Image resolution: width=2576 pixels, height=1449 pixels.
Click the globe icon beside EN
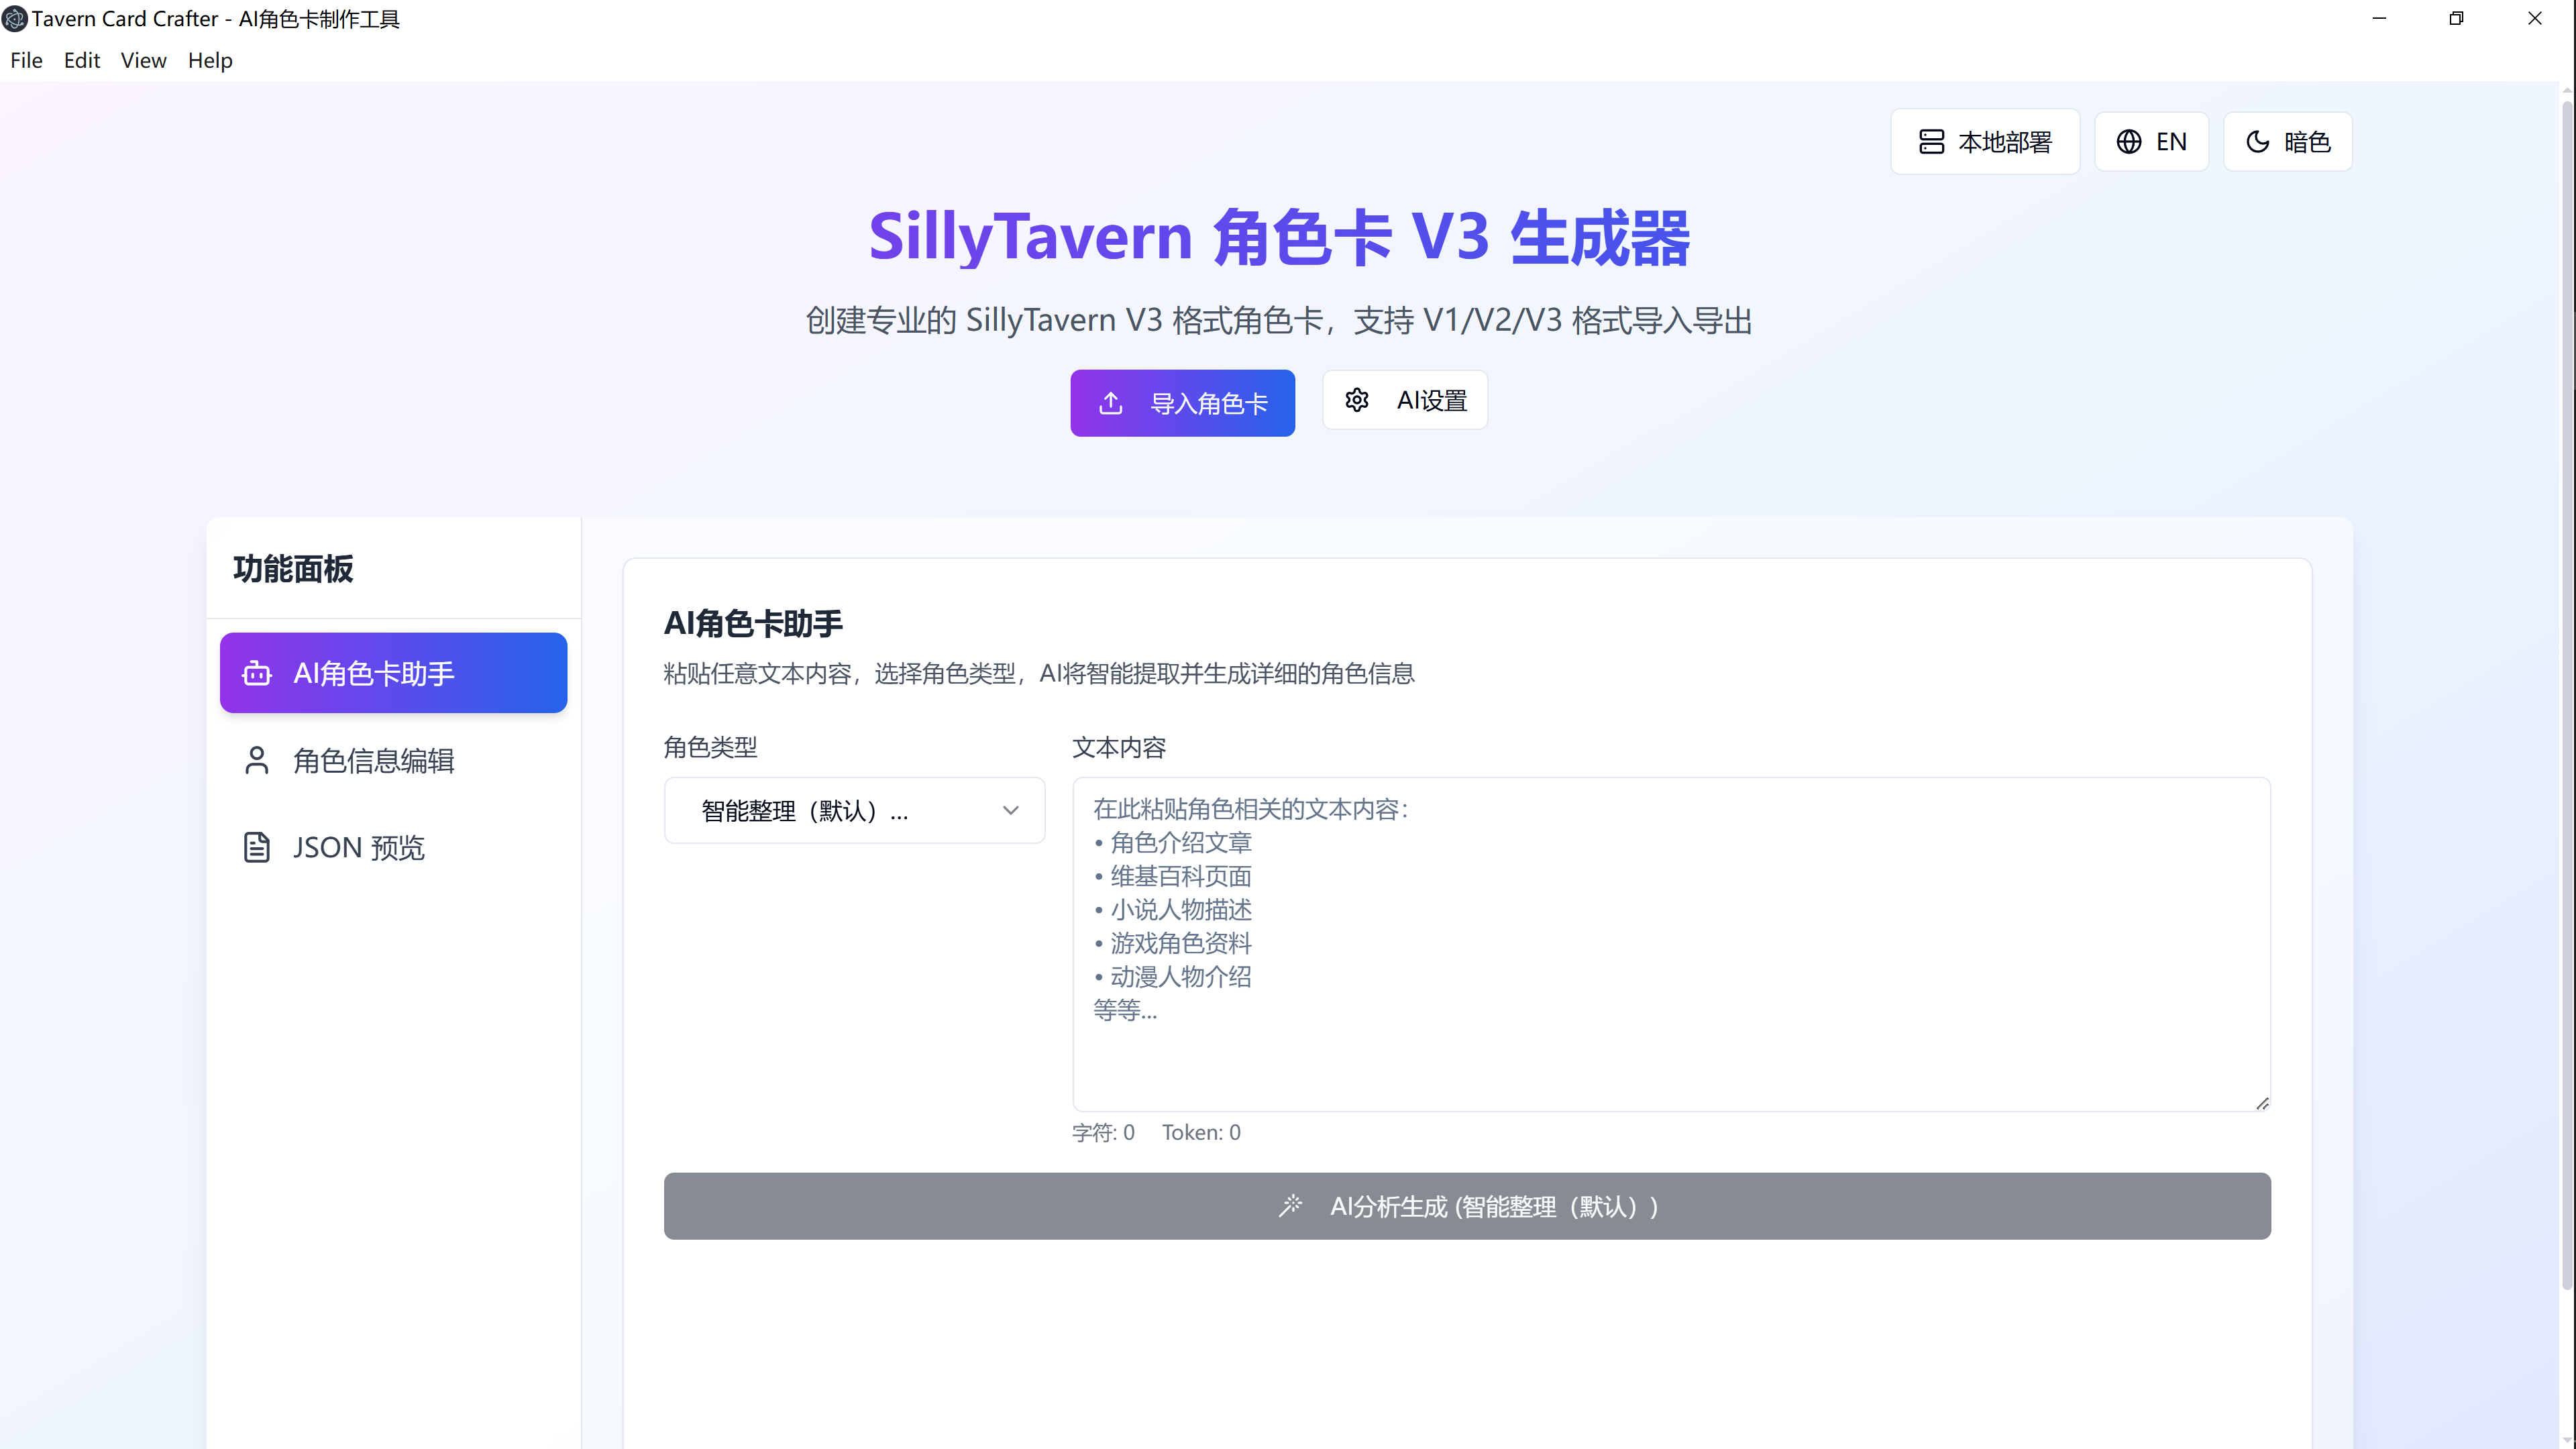point(2129,142)
